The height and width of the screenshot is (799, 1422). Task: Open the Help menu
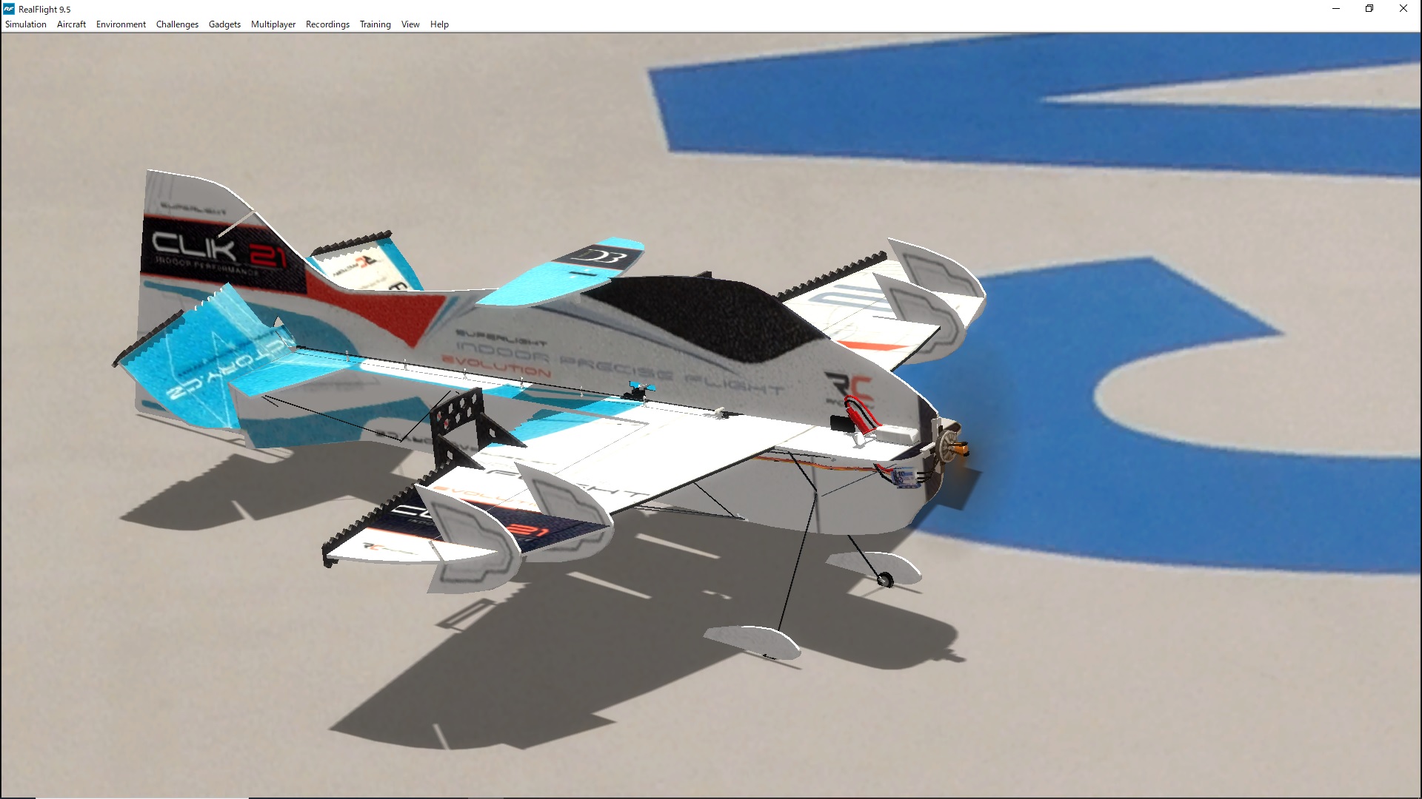click(x=439, y=24)
